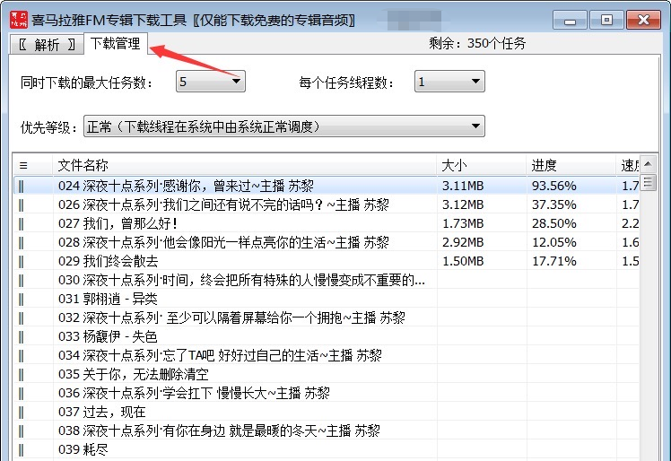
Task: Sort by 进度 column header
Action: coord(544,165)
